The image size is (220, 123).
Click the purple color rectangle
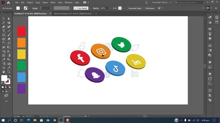[x=21, y=89]
